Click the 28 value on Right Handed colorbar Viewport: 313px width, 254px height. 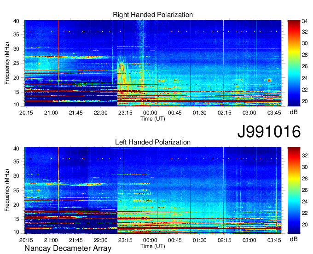point(305,55)
